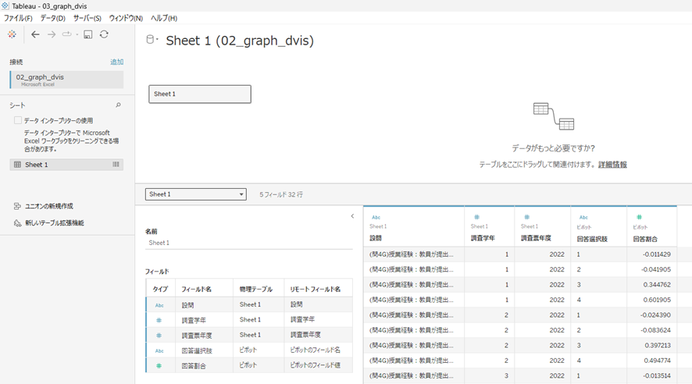This screenshot has height=384, width=692.
Task: Click 新しいテーブル拡張機能
Action: coord(55,223)
